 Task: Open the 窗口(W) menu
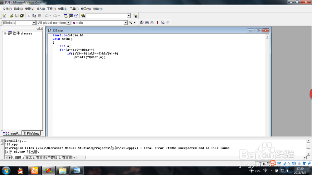[x=85, y=9]
